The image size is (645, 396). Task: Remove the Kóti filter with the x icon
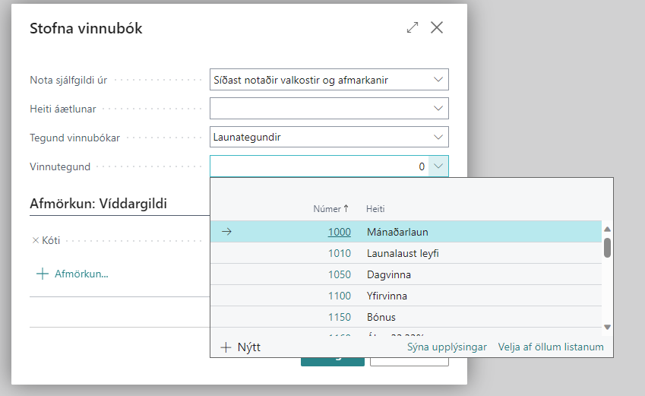35,241
